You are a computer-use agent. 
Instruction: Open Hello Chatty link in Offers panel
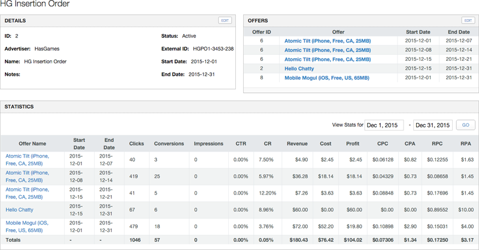pos(299,69)
